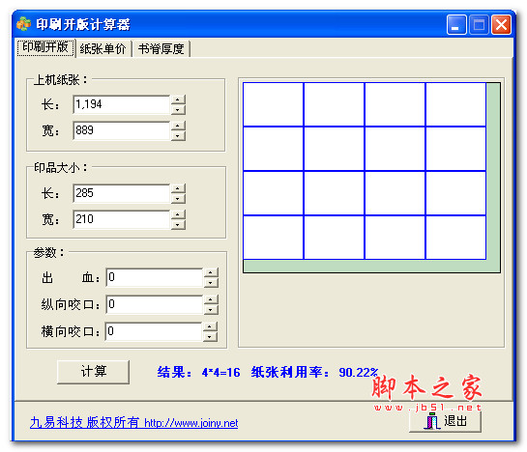Click the 出血 input field
Screen dimensions: 527x452
click(154, 277)
